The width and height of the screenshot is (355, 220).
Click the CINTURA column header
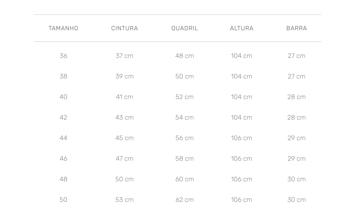pos(125,28)
